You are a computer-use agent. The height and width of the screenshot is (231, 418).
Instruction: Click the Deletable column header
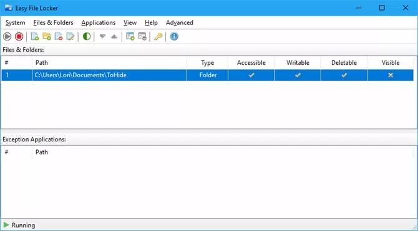pyautogui.click(x=344, y=63)
